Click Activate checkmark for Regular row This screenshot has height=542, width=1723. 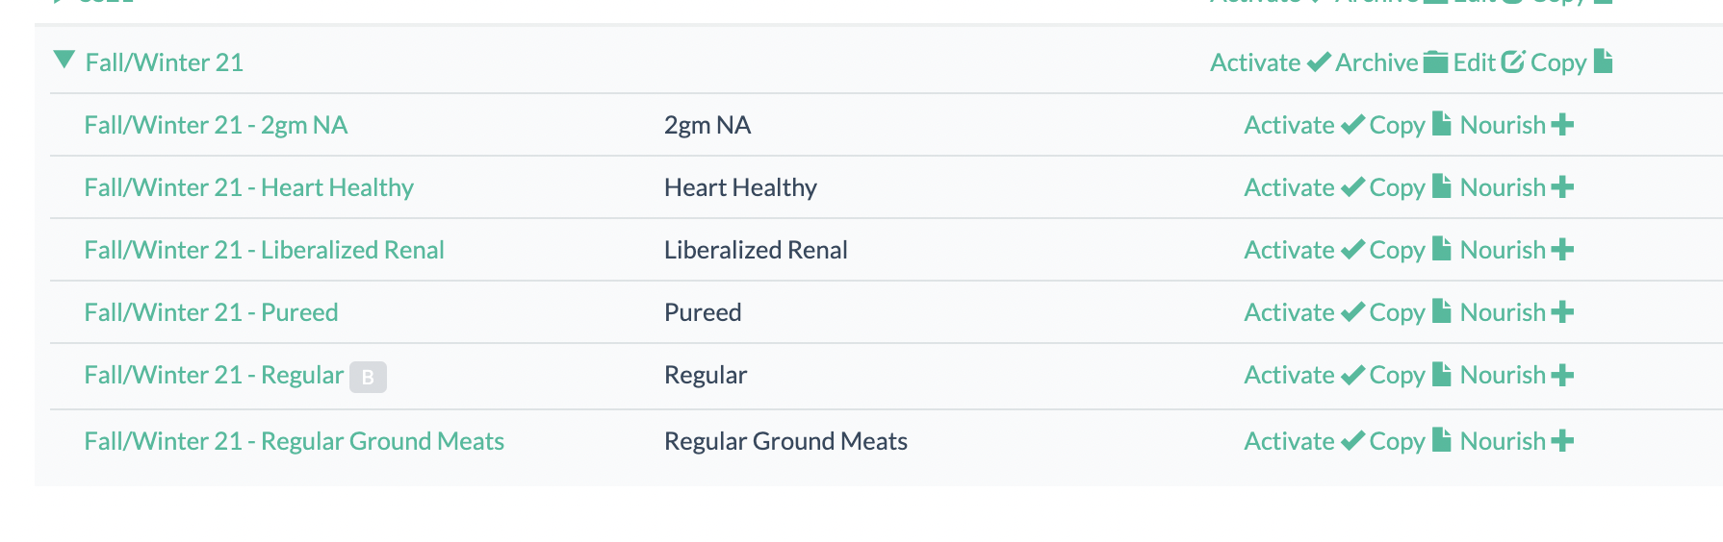pos(1352,375)
